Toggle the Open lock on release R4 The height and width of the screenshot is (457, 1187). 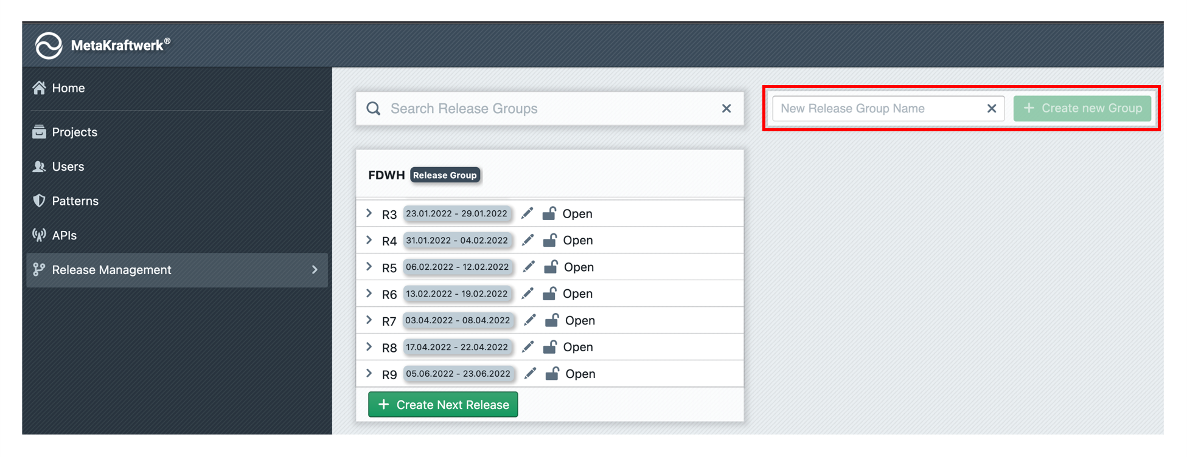550,240
